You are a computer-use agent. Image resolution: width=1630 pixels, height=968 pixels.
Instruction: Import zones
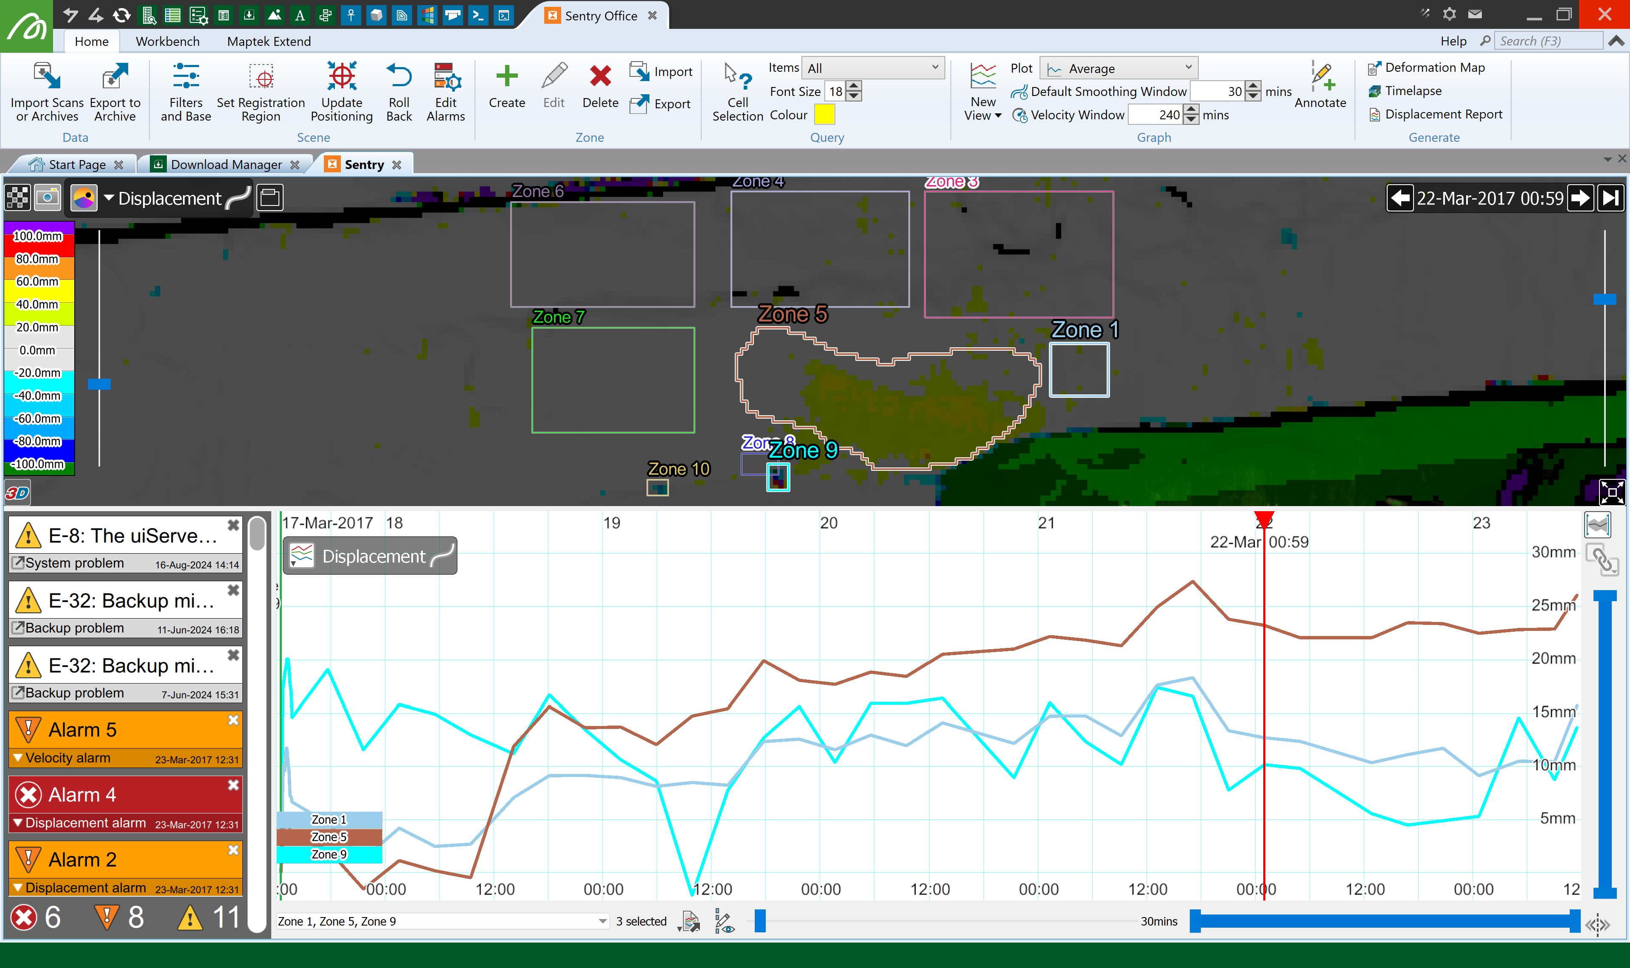[x=661, y=72]
